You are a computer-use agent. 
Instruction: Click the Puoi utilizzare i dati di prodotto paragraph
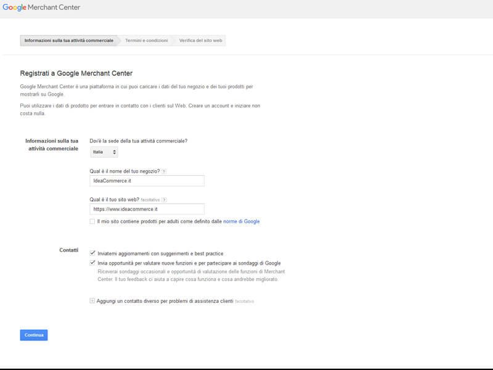click(x=140, y=110)
